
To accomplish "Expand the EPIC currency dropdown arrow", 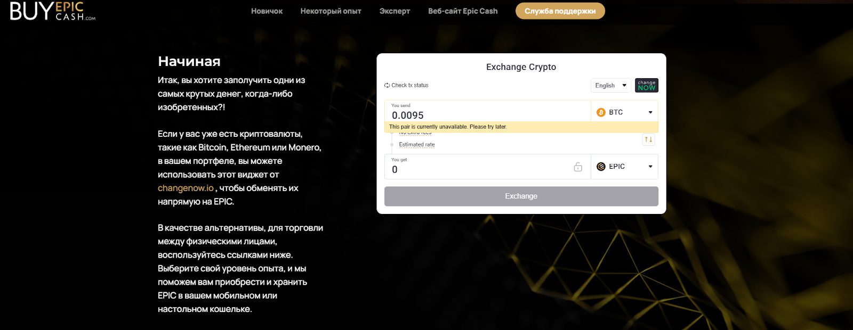I will click(650, 167).
